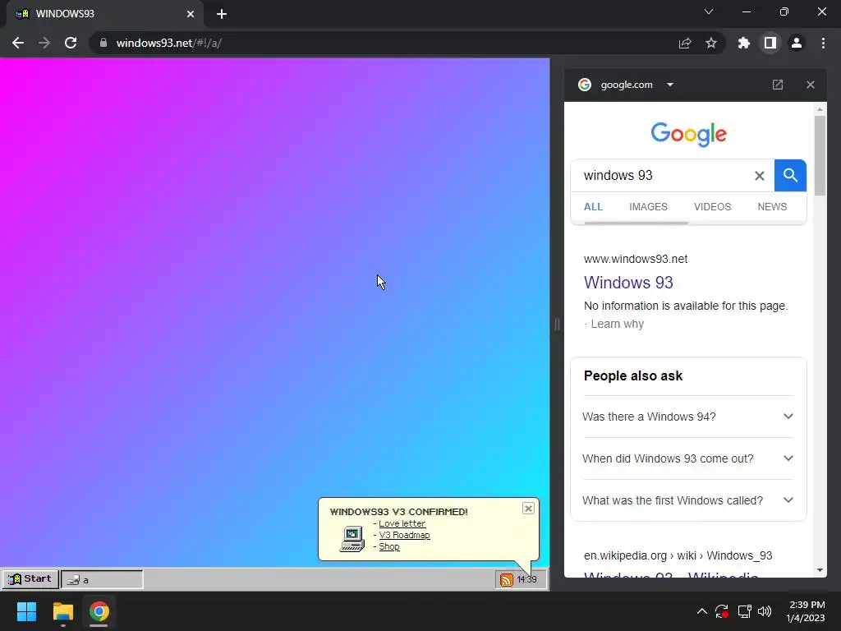Click the orange RSS tray icon
This screenshot has width=841, height=631.
[506, 579]
